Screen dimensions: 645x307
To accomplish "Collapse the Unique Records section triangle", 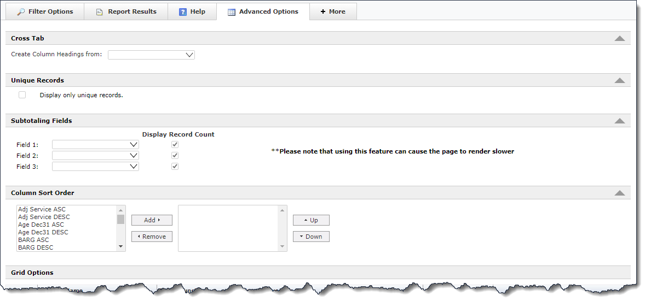I will pyautogui.click(x=619, y=80).
